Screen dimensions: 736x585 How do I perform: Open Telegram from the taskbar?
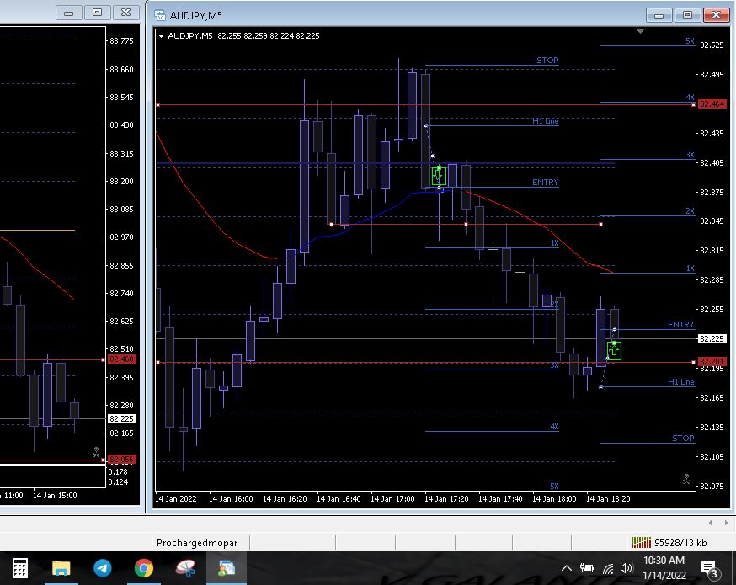tap(103, 568)
